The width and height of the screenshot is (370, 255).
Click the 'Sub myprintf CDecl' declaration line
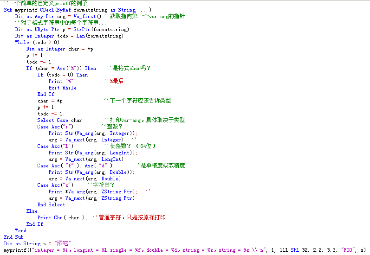click(x=78, y=10)
